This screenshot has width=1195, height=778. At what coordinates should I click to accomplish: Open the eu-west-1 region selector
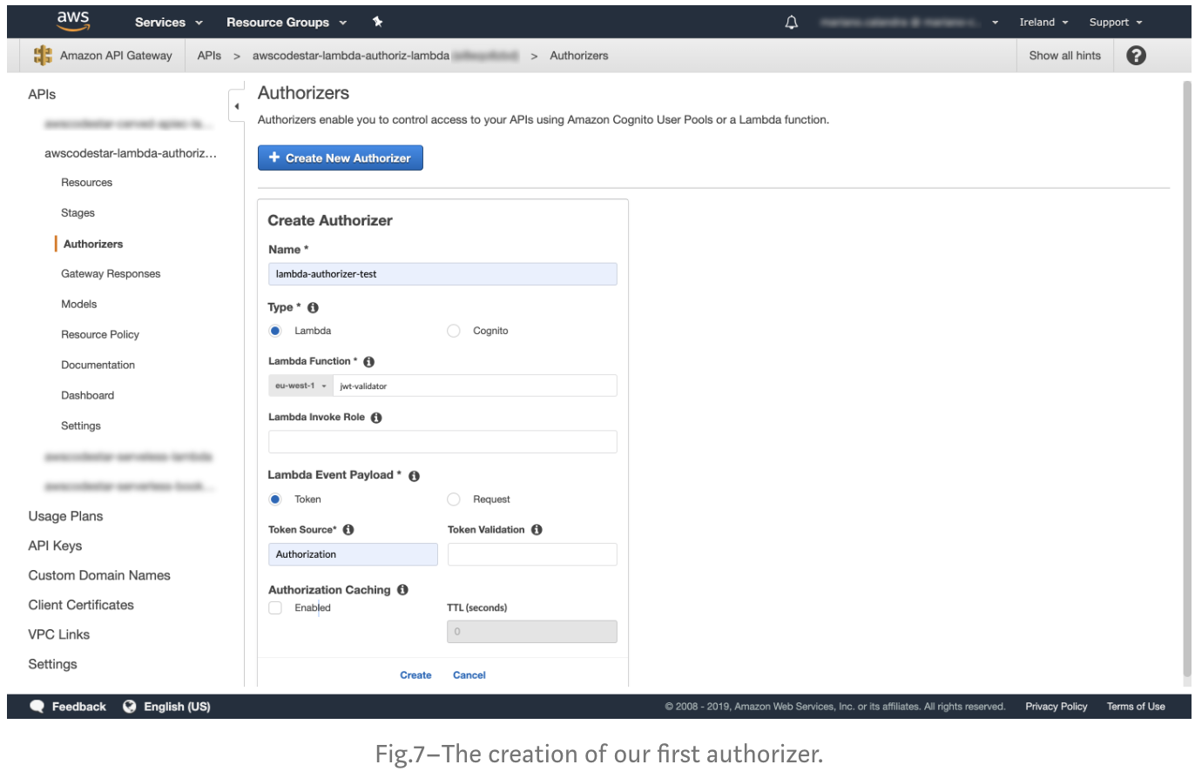[300, 386]
